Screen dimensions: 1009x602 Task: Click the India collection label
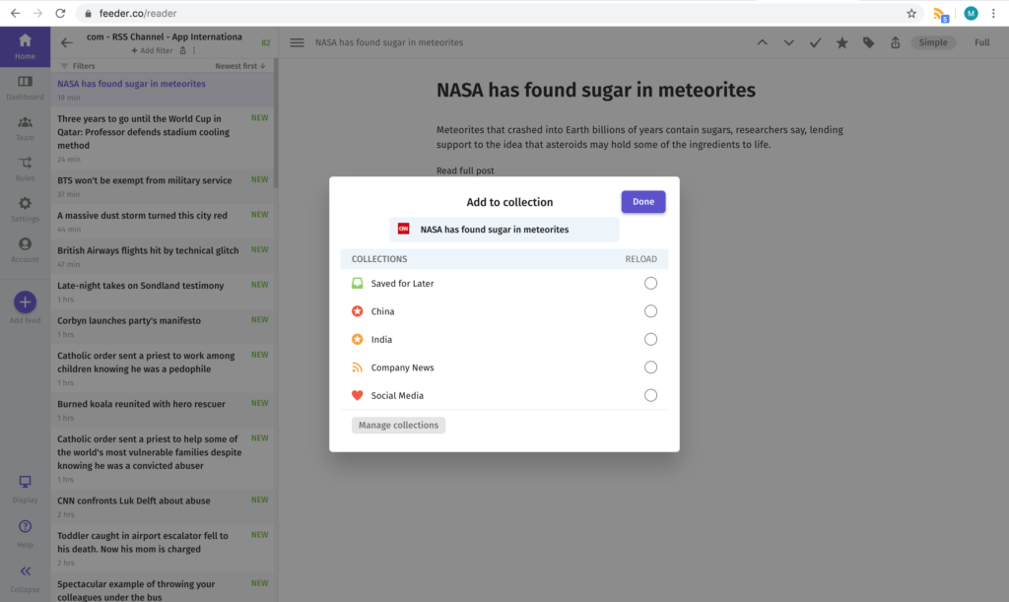(x=381, y=339)
